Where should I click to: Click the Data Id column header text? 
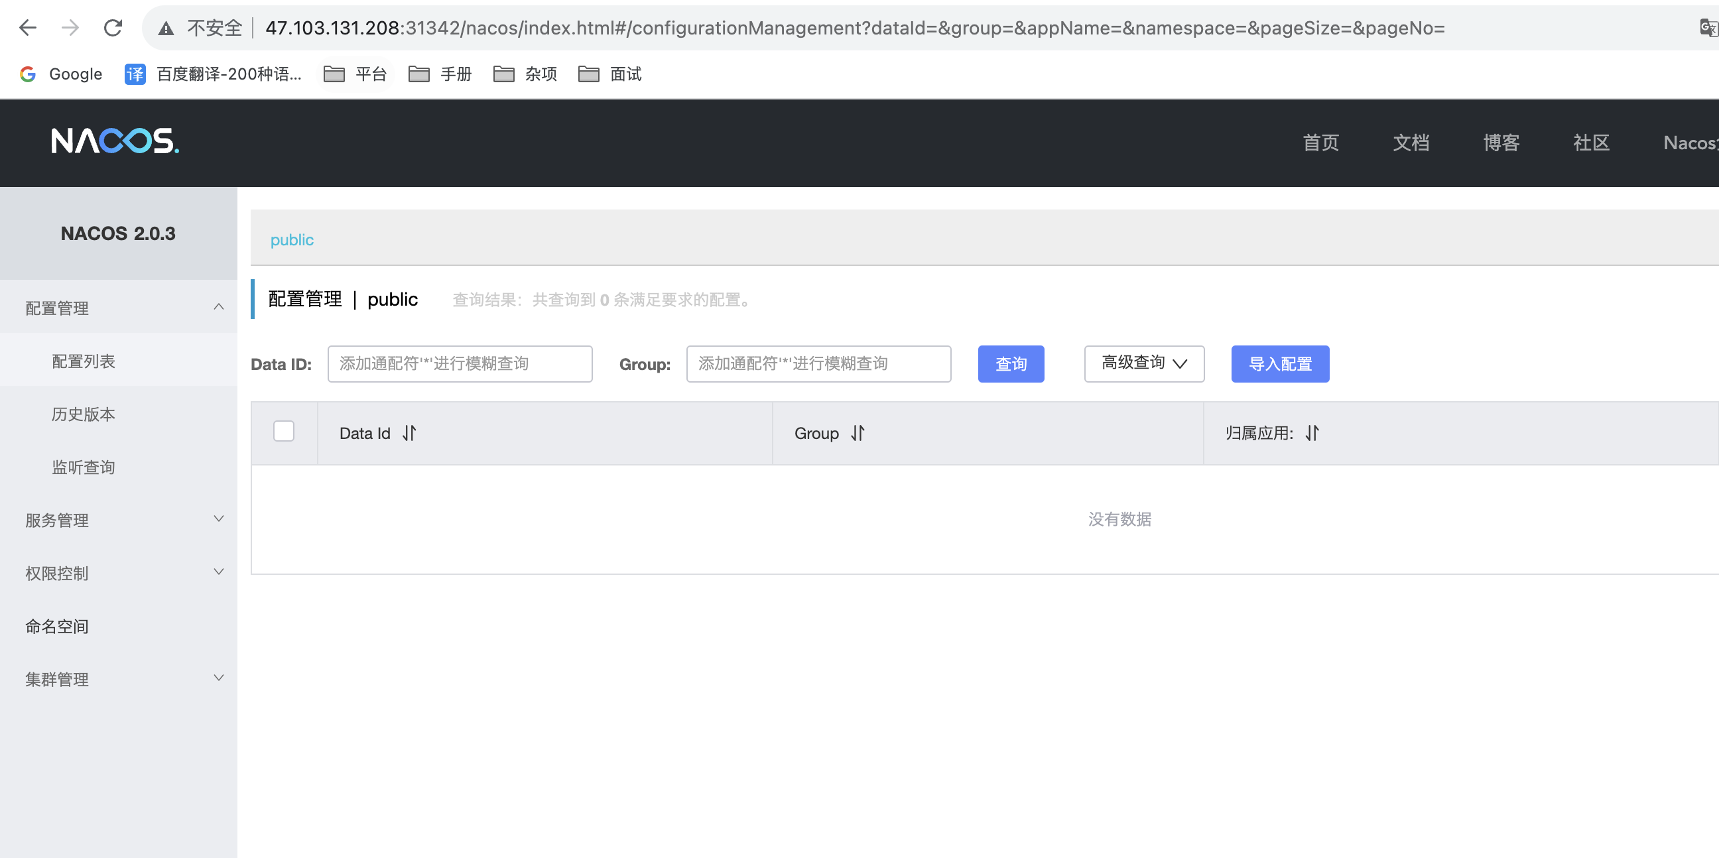coord(364,433)
